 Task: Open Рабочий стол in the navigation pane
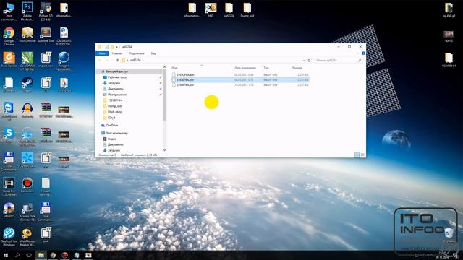[x=117, y=77]
